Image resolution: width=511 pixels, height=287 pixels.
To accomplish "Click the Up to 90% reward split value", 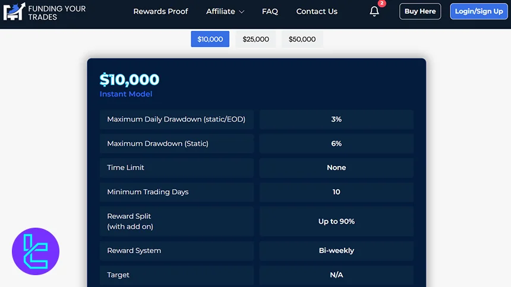I will click(x=336, y=221).
